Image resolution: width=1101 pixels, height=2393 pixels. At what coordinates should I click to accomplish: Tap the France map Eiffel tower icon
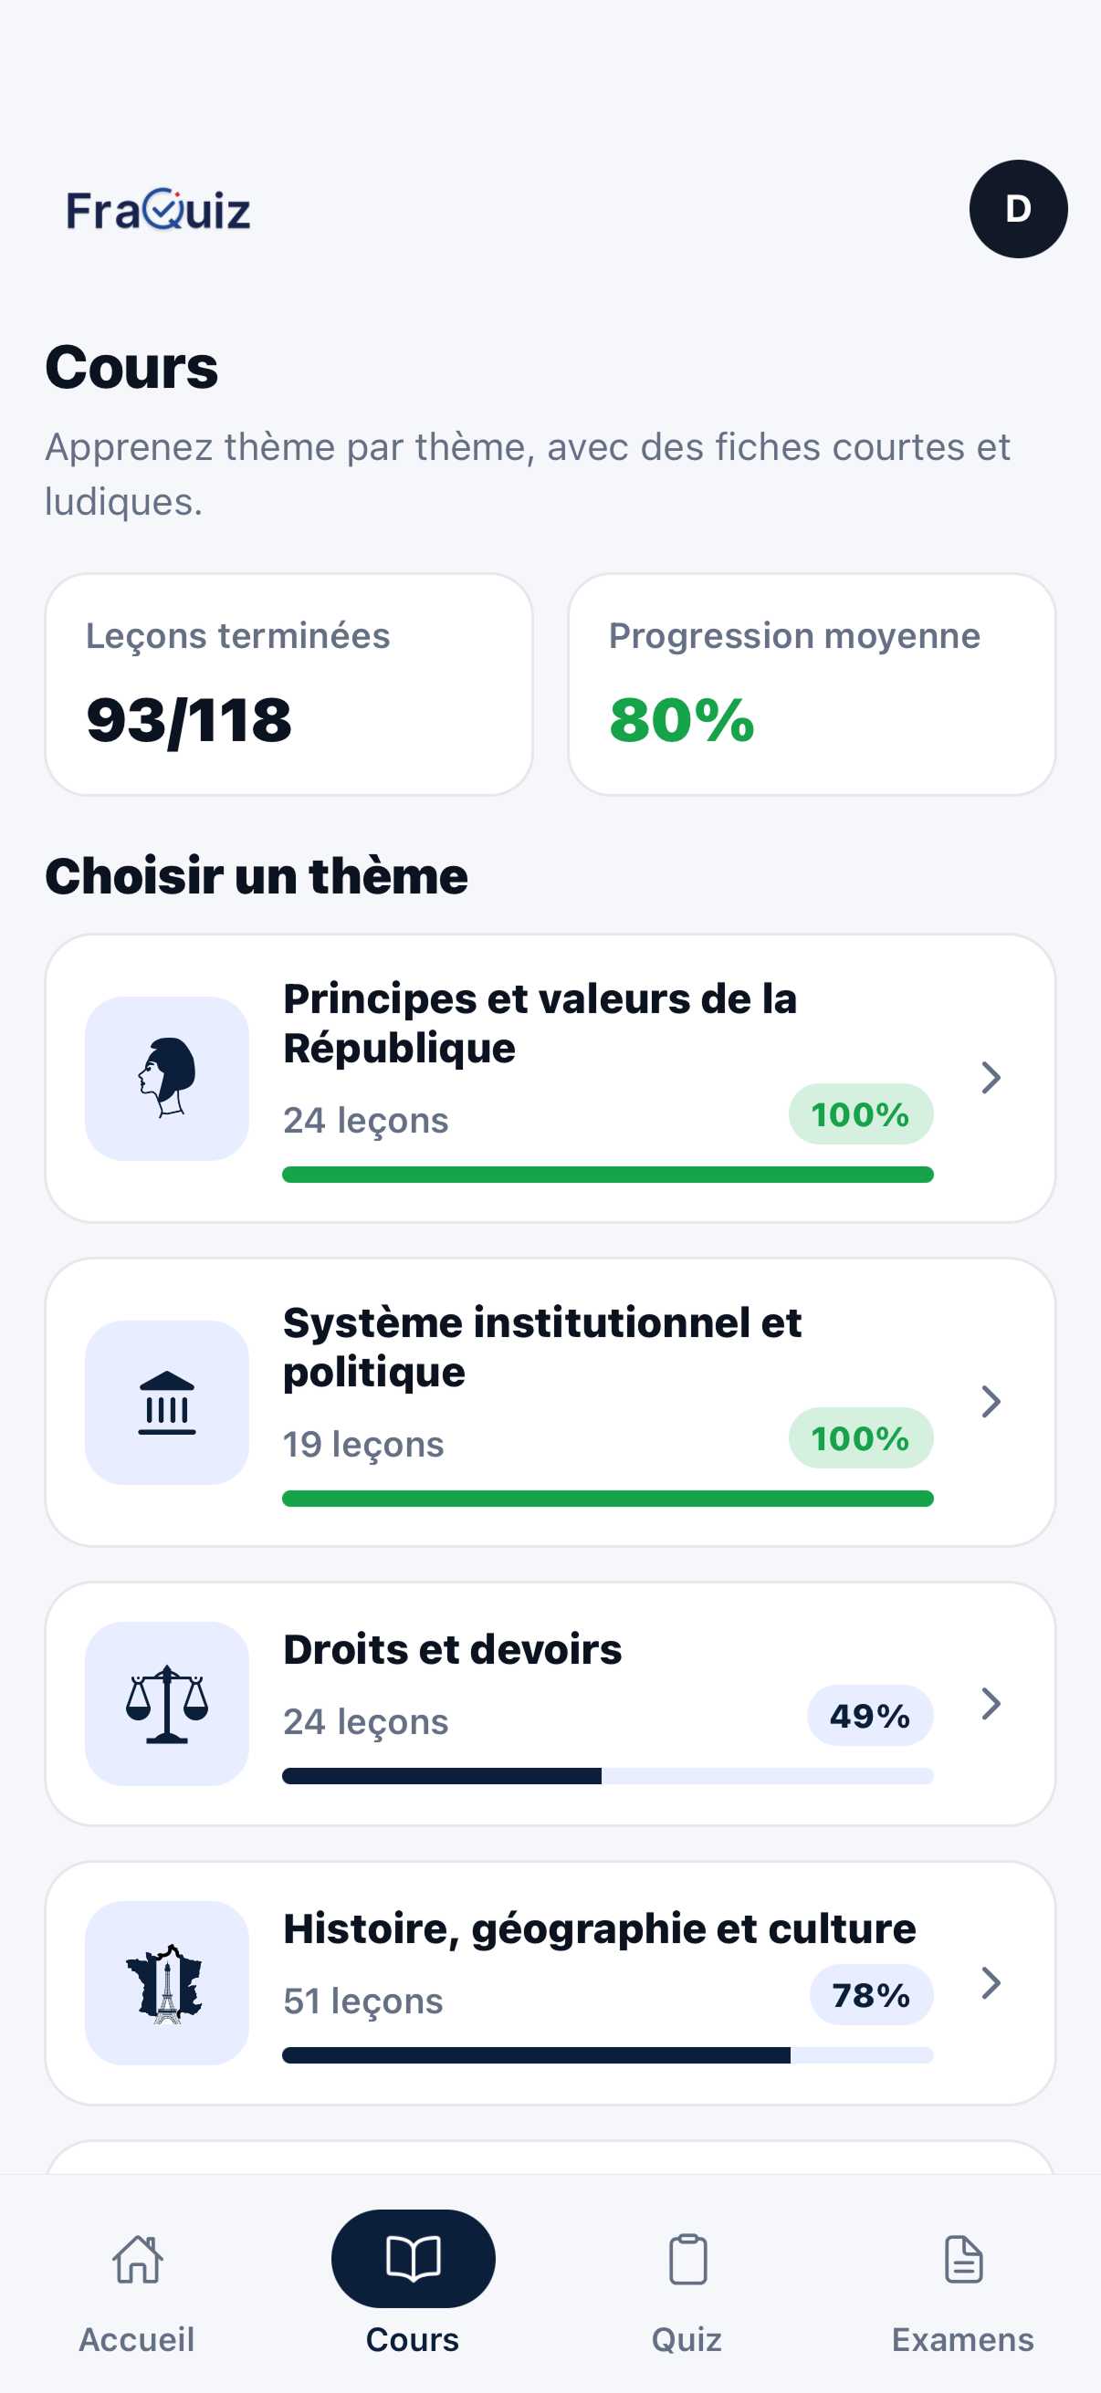click(x=167, y=1982)
